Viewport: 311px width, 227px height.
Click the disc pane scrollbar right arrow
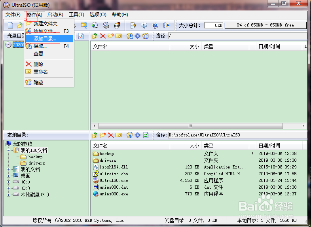tap(303, 126)
